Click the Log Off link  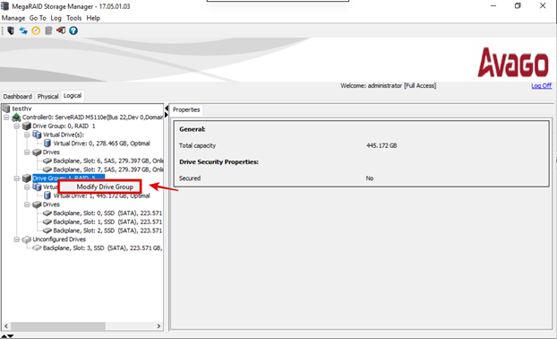tap(542, 86)
